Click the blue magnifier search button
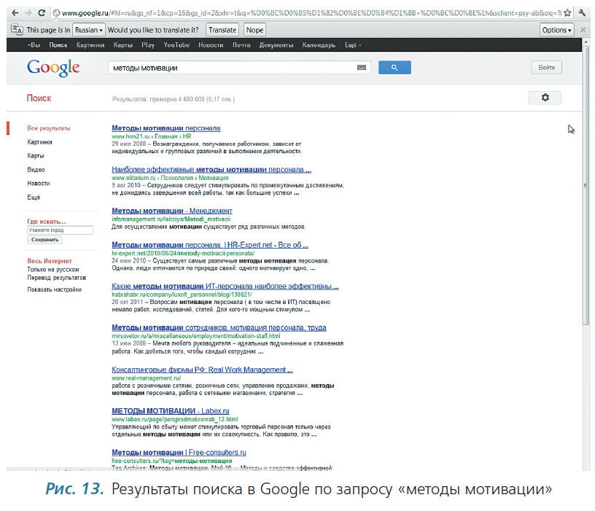This screenshot has width=595, height=511. click(x=394, y=68)
